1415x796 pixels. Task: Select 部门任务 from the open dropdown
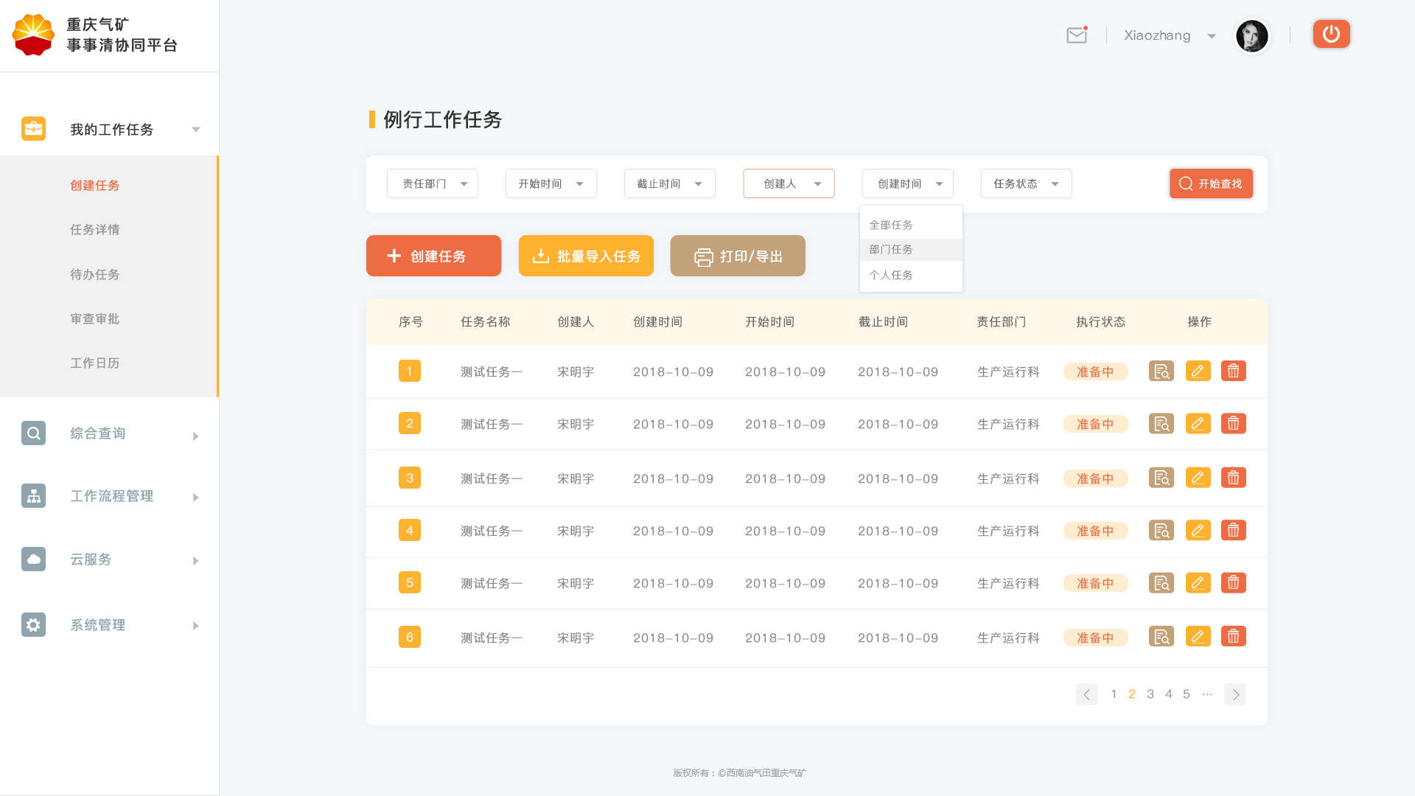point(890,249)
